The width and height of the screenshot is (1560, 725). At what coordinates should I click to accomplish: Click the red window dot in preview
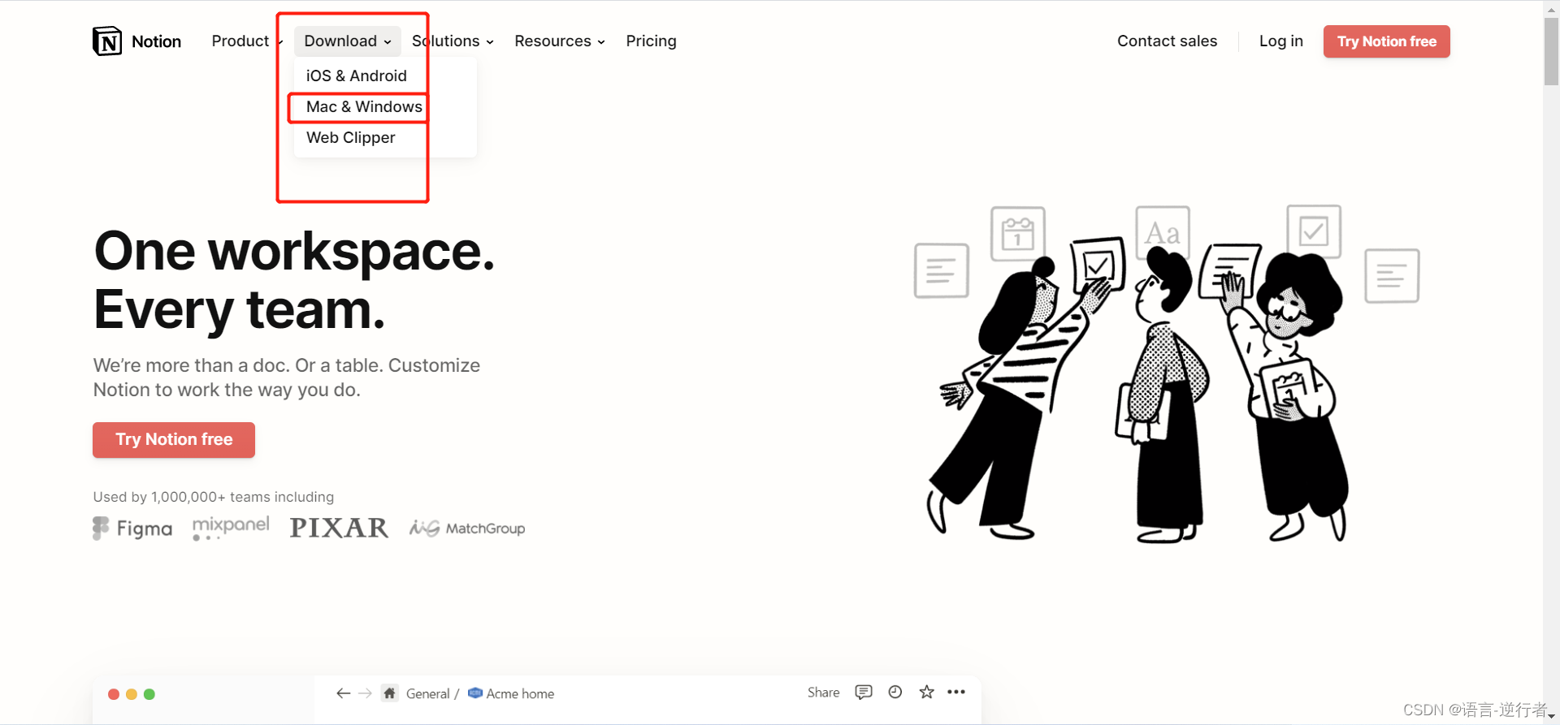tap(114, 694)
